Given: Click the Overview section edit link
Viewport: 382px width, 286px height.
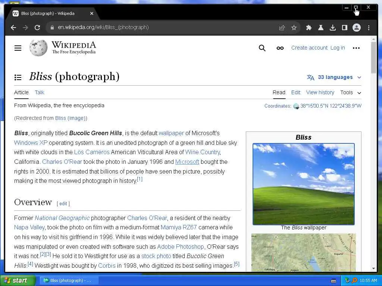Looking at the screenshot, I should 63,204.
